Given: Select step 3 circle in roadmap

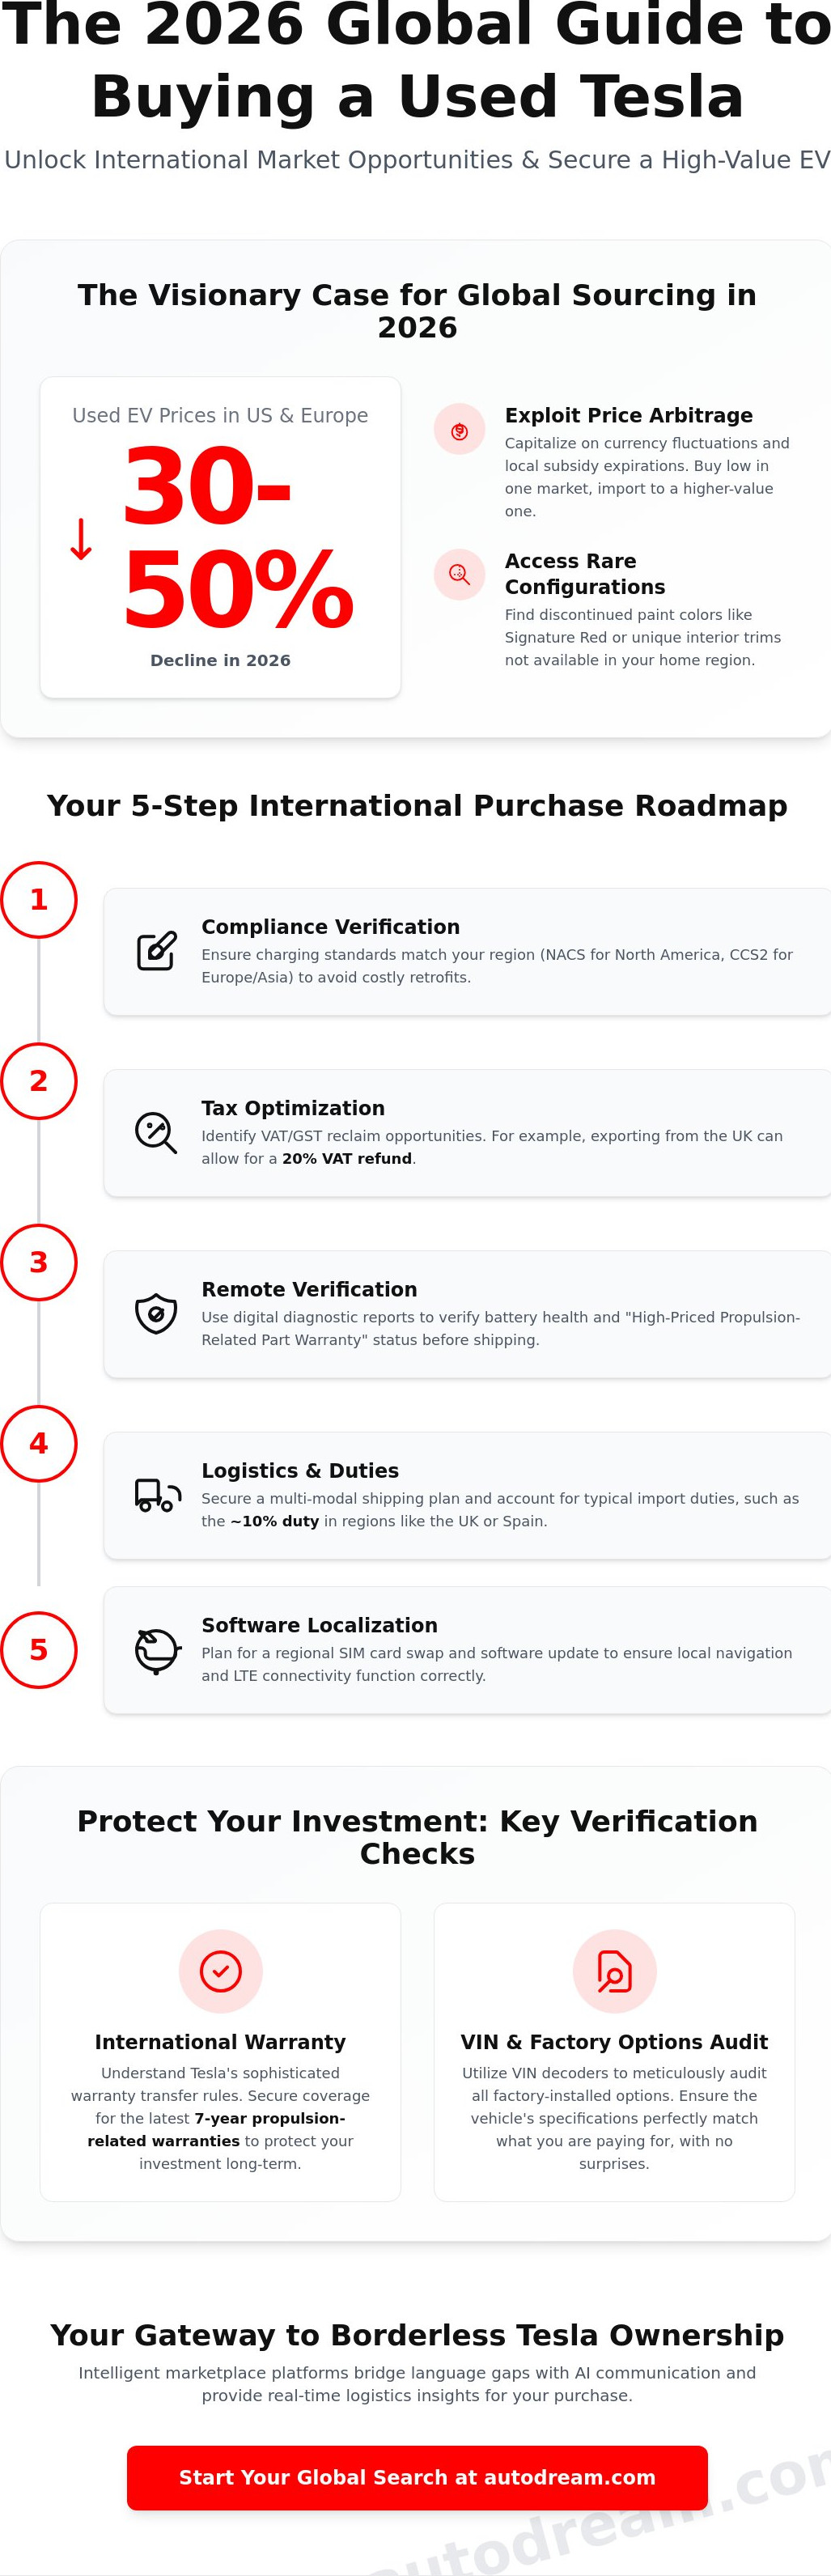Looking at the screenshot, I should [x=39, y=1262].
